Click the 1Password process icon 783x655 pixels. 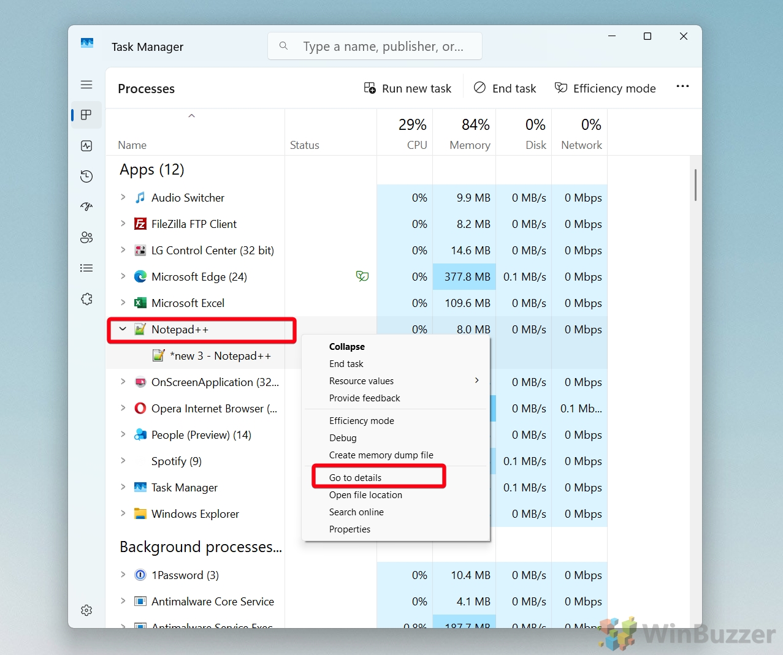click(x=140, y=575)
